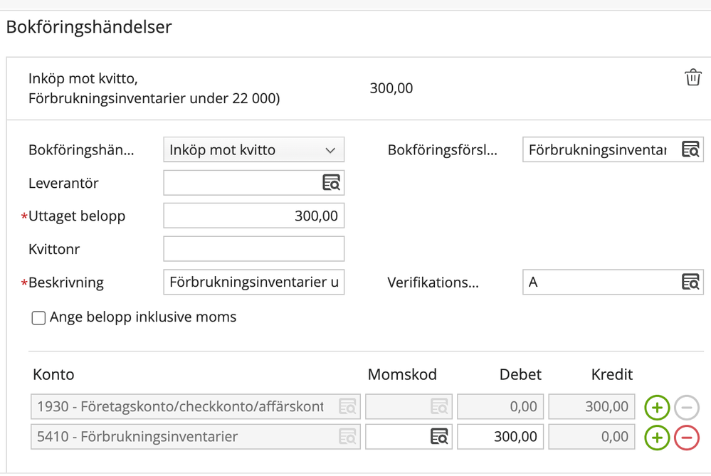Viewport: 711px width, 476px height.
Task: Open the Bokföringsförslag search icon
Action: tap(690, 149)
